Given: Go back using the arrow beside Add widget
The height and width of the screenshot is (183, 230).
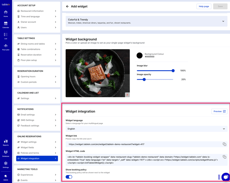Looking at the screenshot, I should pos(67,6).
